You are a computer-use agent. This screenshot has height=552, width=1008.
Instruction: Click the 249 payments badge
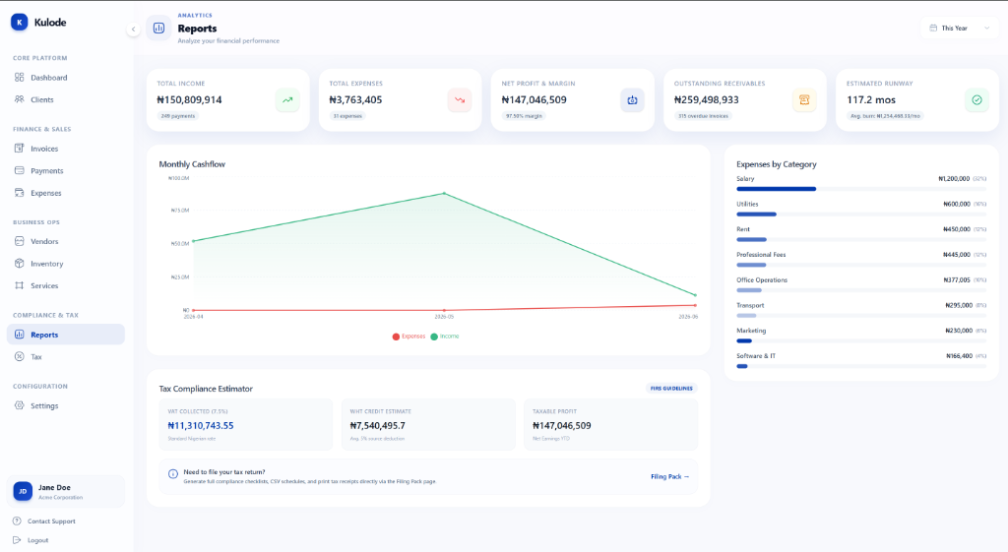pos(178,116)
